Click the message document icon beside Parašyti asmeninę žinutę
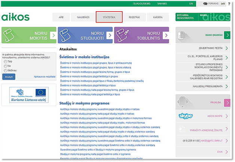The height and width of the screenshot is (162, 235). point(182,129)
